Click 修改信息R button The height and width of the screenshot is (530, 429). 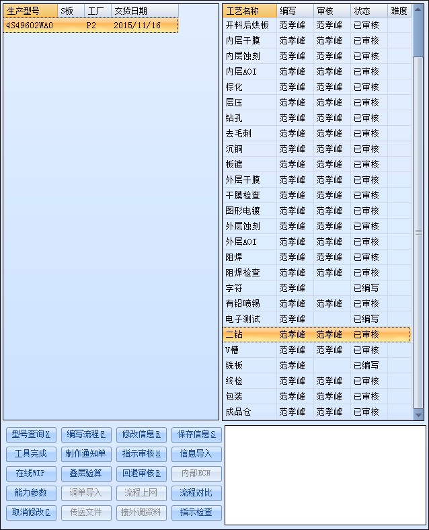click(x=141, y=434)
